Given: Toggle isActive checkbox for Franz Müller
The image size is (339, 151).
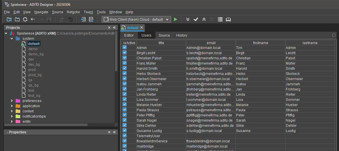Looking at the screenshot, I should pos(125,63).
